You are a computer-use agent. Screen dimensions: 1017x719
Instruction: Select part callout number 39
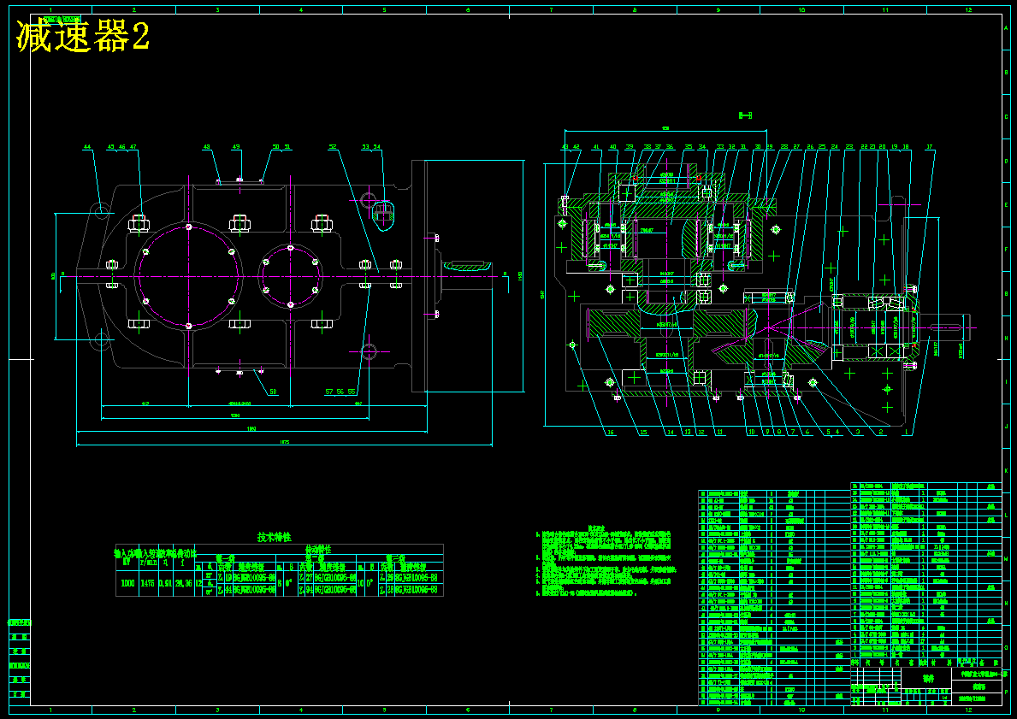click(630, 146)
